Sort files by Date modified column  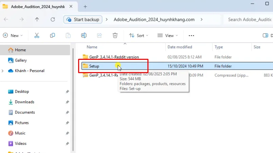pos(179,47)
